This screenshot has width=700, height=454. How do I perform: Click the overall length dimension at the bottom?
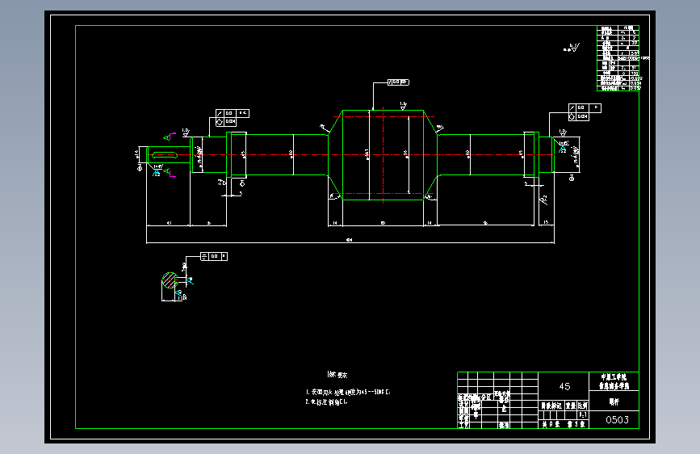tap(350, 240)
